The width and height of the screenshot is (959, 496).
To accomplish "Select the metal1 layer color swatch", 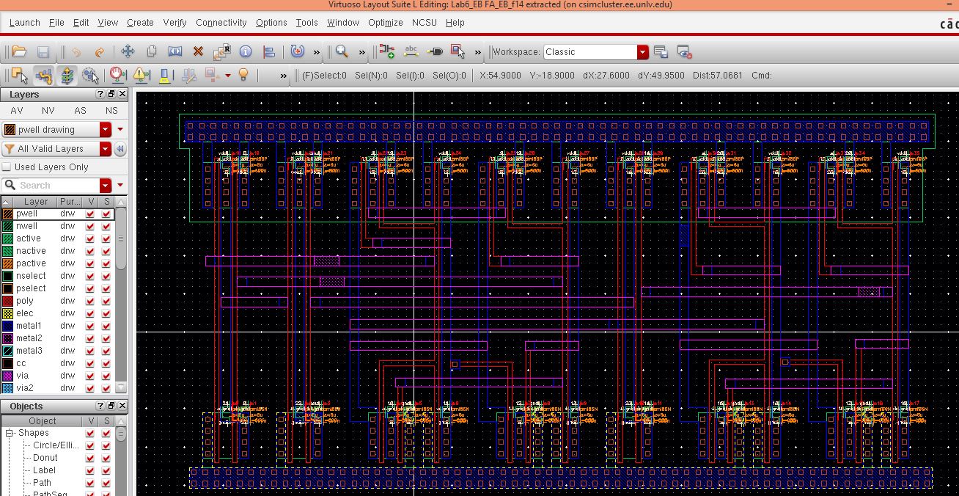I will tap(7, 326).
